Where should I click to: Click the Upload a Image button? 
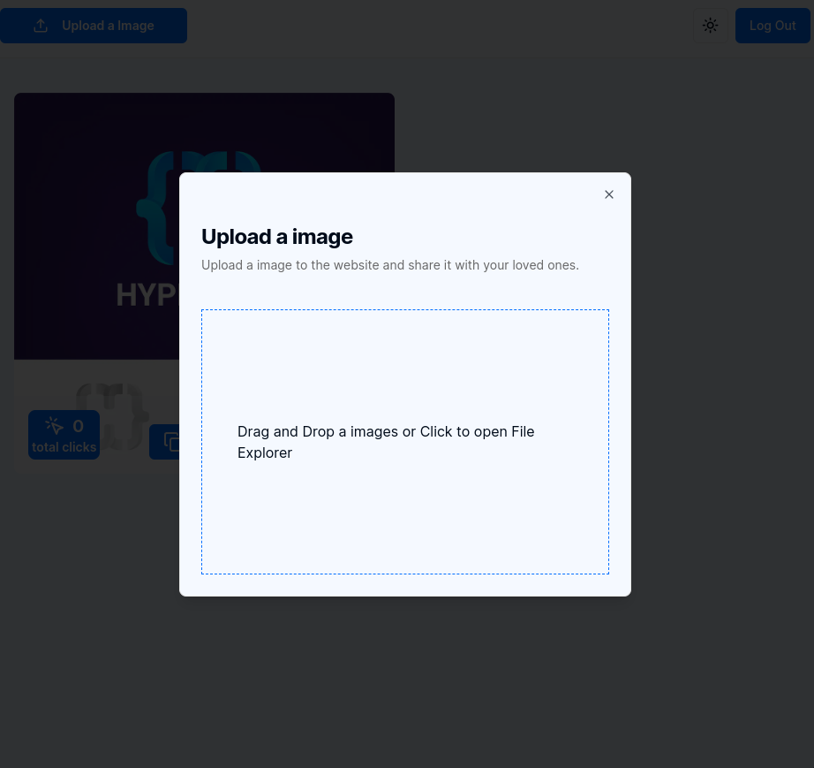point(94,26)
